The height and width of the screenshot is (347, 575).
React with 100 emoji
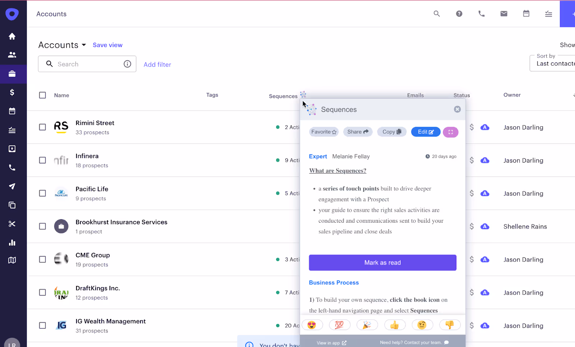340,325
